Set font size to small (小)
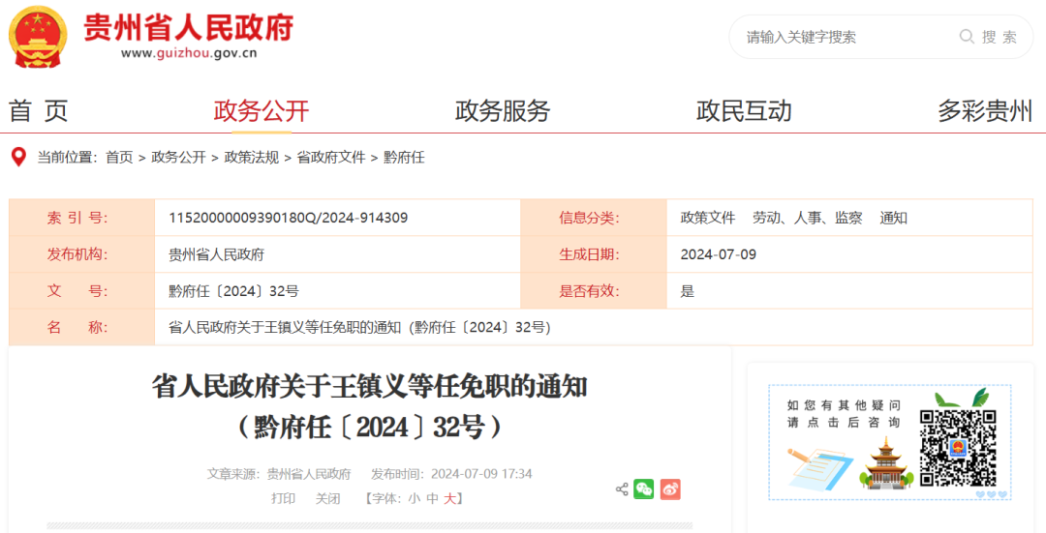This screenshot has width=1046, height=533. (414, 499)
